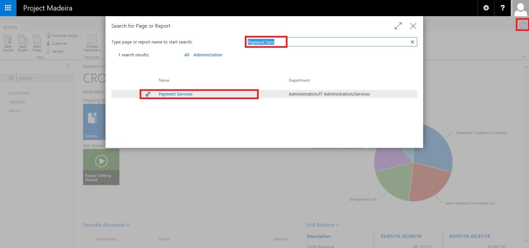This screenshot has width=529, height=248.
Task: Filter results by Administration
Action: (x=208, y=55)
